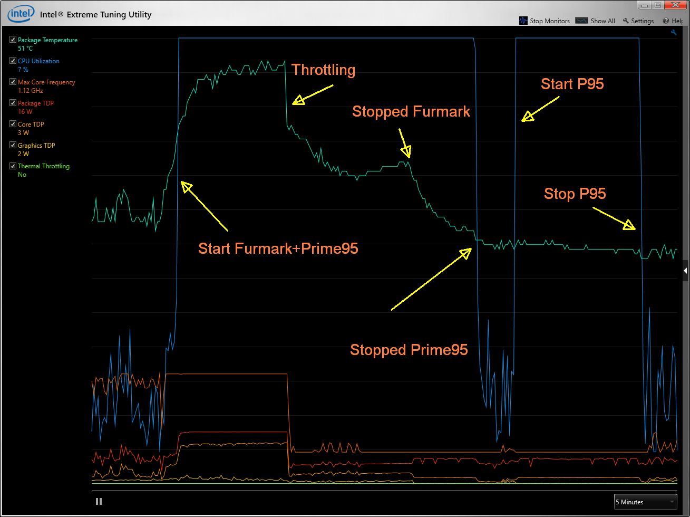Click the Show All graph icon
Screen dimensions: 690x517
pos(581,21)
